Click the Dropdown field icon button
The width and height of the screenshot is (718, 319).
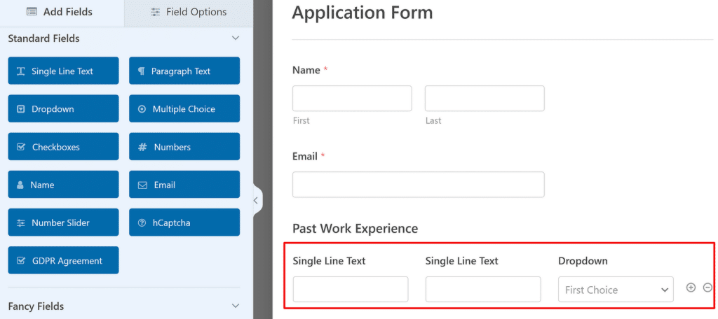63,108
